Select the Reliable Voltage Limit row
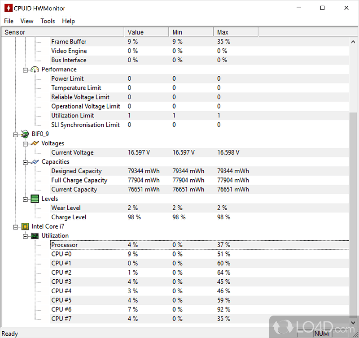 199,97
